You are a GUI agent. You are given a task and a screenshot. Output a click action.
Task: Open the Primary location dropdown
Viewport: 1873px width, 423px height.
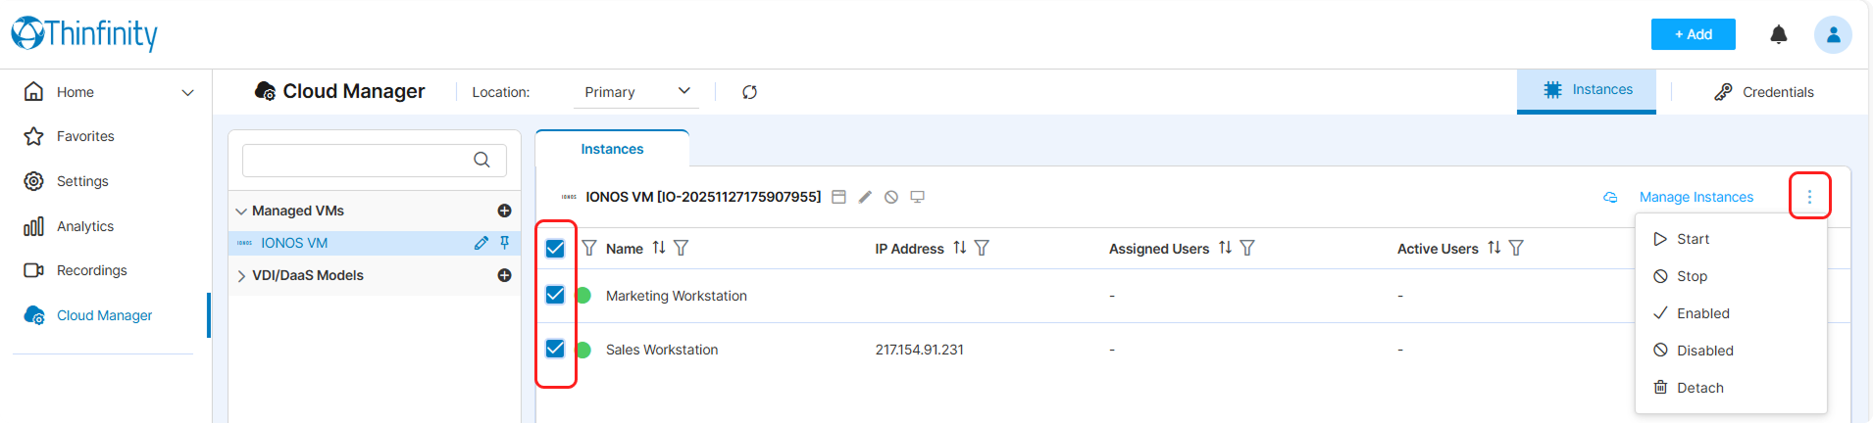tap(636, 92)
